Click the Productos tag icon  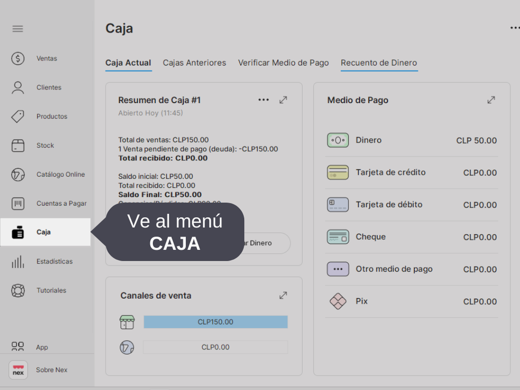coord(18,116)
